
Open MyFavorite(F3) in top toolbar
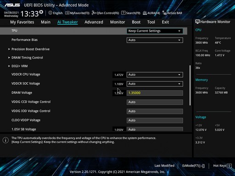[x=77, y=13]
